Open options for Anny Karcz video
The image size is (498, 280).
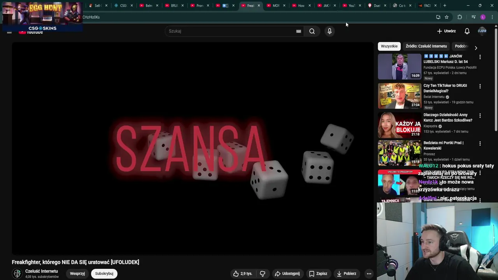click(480, 115)
